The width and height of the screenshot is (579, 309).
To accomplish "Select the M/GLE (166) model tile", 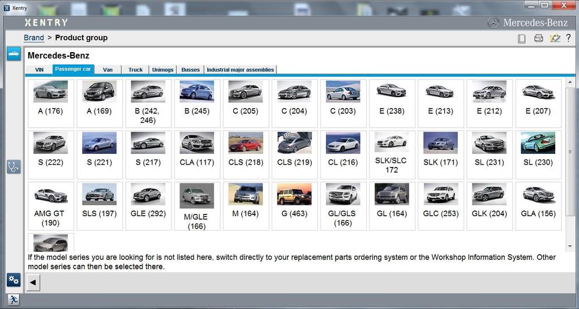I will pos(197,206).
